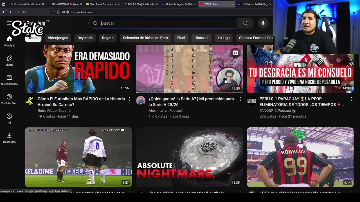Select the Final filter chip
The width and height of the screenshot is (360, 202).
click(181, 38)
